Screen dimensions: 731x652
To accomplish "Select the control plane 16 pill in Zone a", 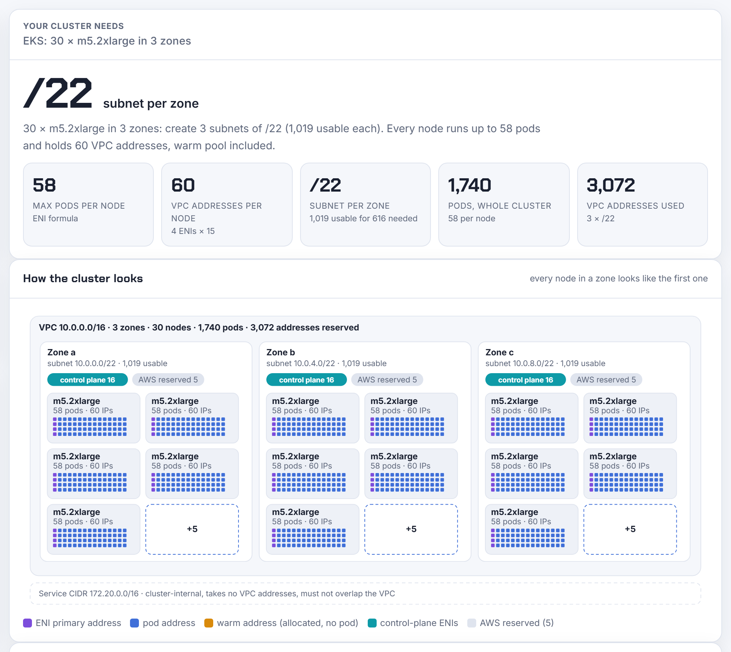I will [88, 380].
